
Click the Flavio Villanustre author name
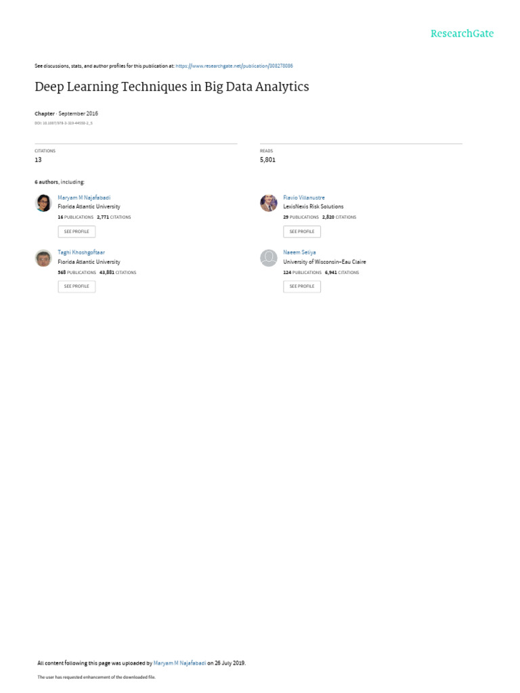tap(304, 198)
